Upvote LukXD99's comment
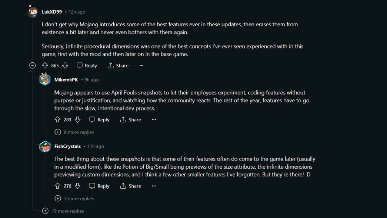 pos(45,66)
